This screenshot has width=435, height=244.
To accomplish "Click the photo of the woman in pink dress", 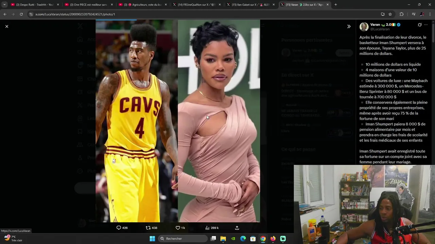I will (x=219, y=121).
